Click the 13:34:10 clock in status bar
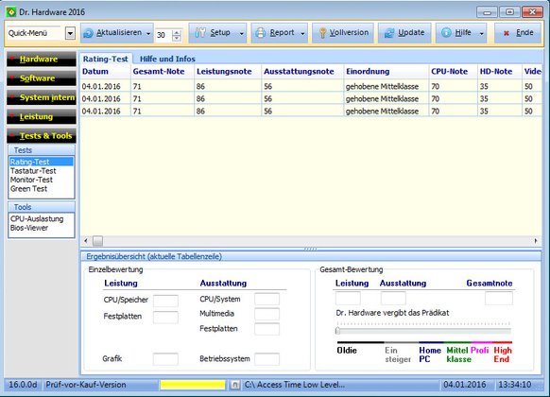 (515, 385)
